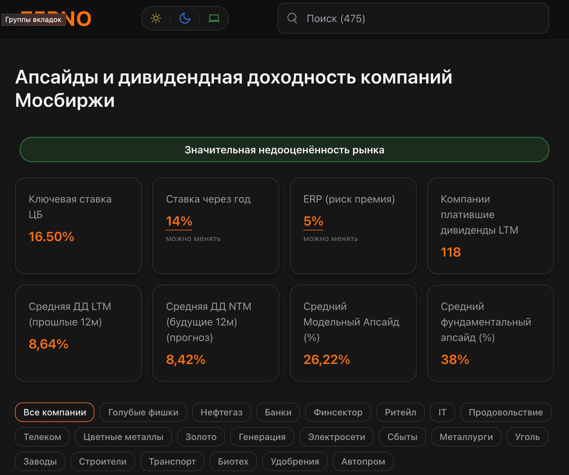Screen dimensions: 569x475
Task: Click the search magnifier icon
Action: (292, 18)
